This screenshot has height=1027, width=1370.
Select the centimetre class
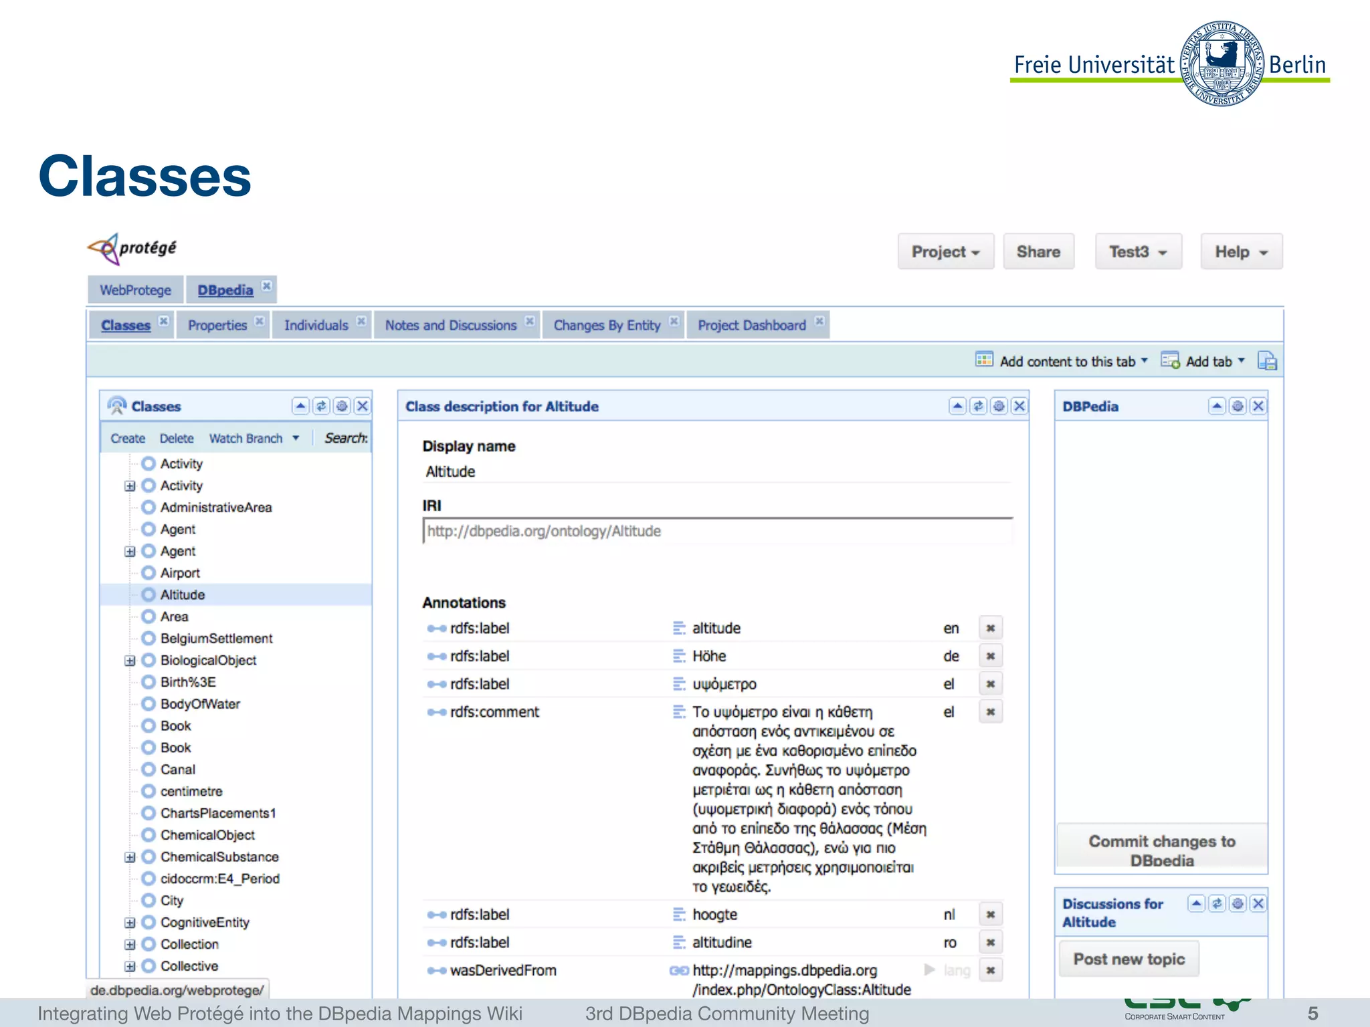tap(191, 792)
